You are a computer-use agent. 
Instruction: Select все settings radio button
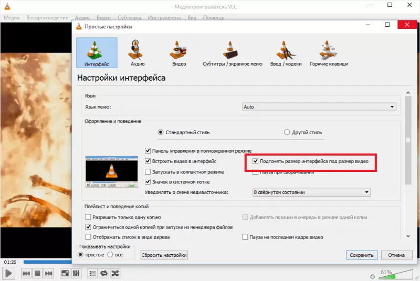[x=110, y=255]
